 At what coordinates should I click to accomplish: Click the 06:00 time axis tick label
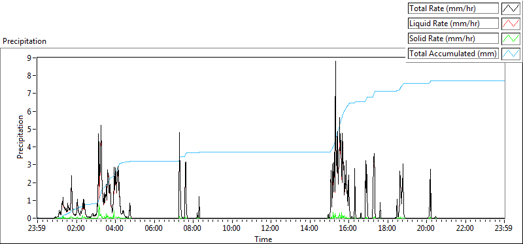point(154,228)
